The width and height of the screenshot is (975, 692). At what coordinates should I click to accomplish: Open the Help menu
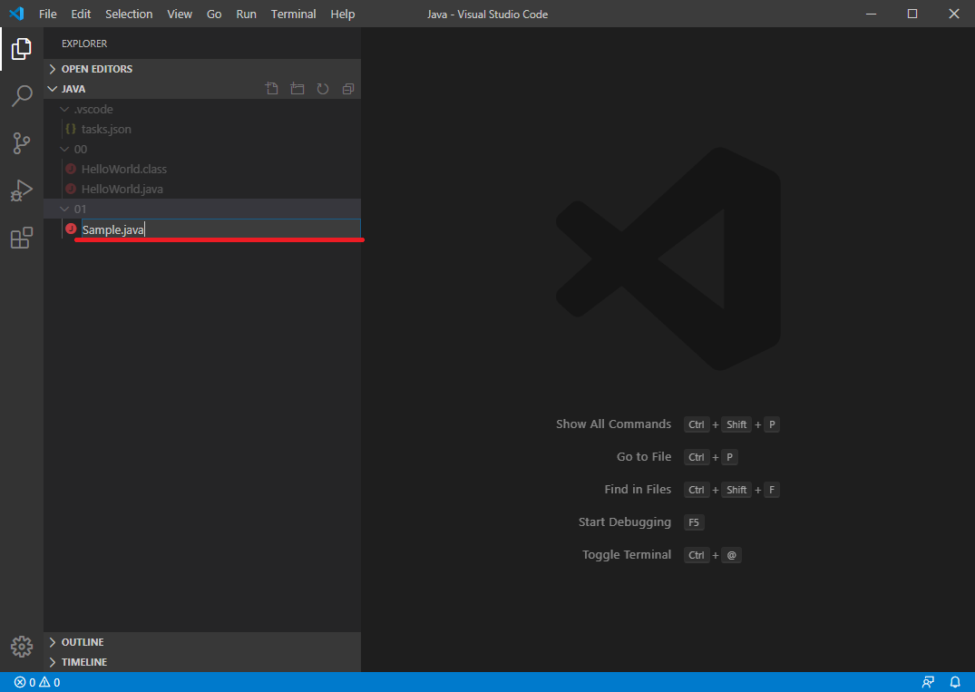(343, 14)
